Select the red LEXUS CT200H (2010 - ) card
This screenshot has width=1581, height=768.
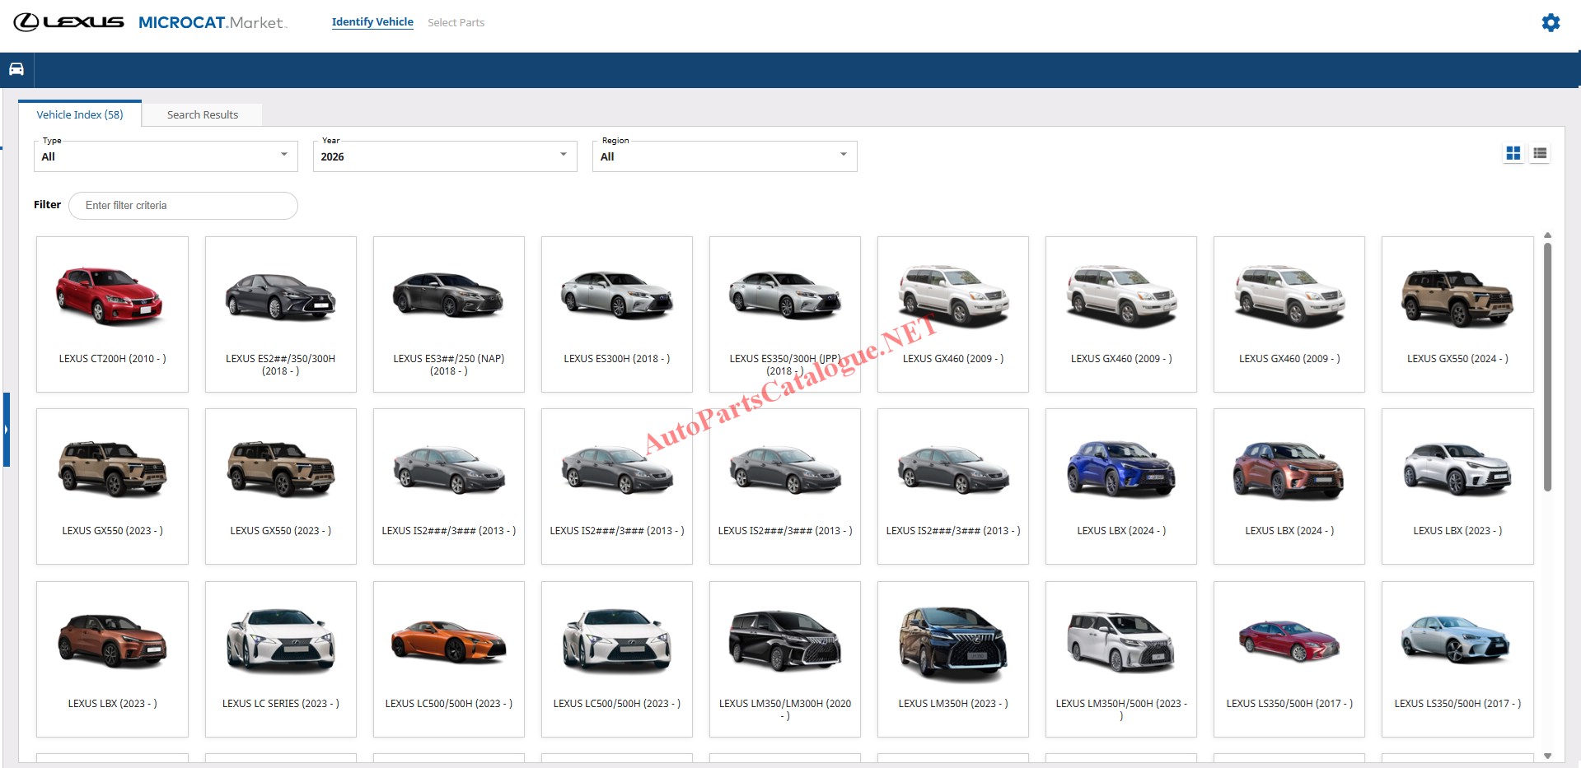click(x=112, y=314)
